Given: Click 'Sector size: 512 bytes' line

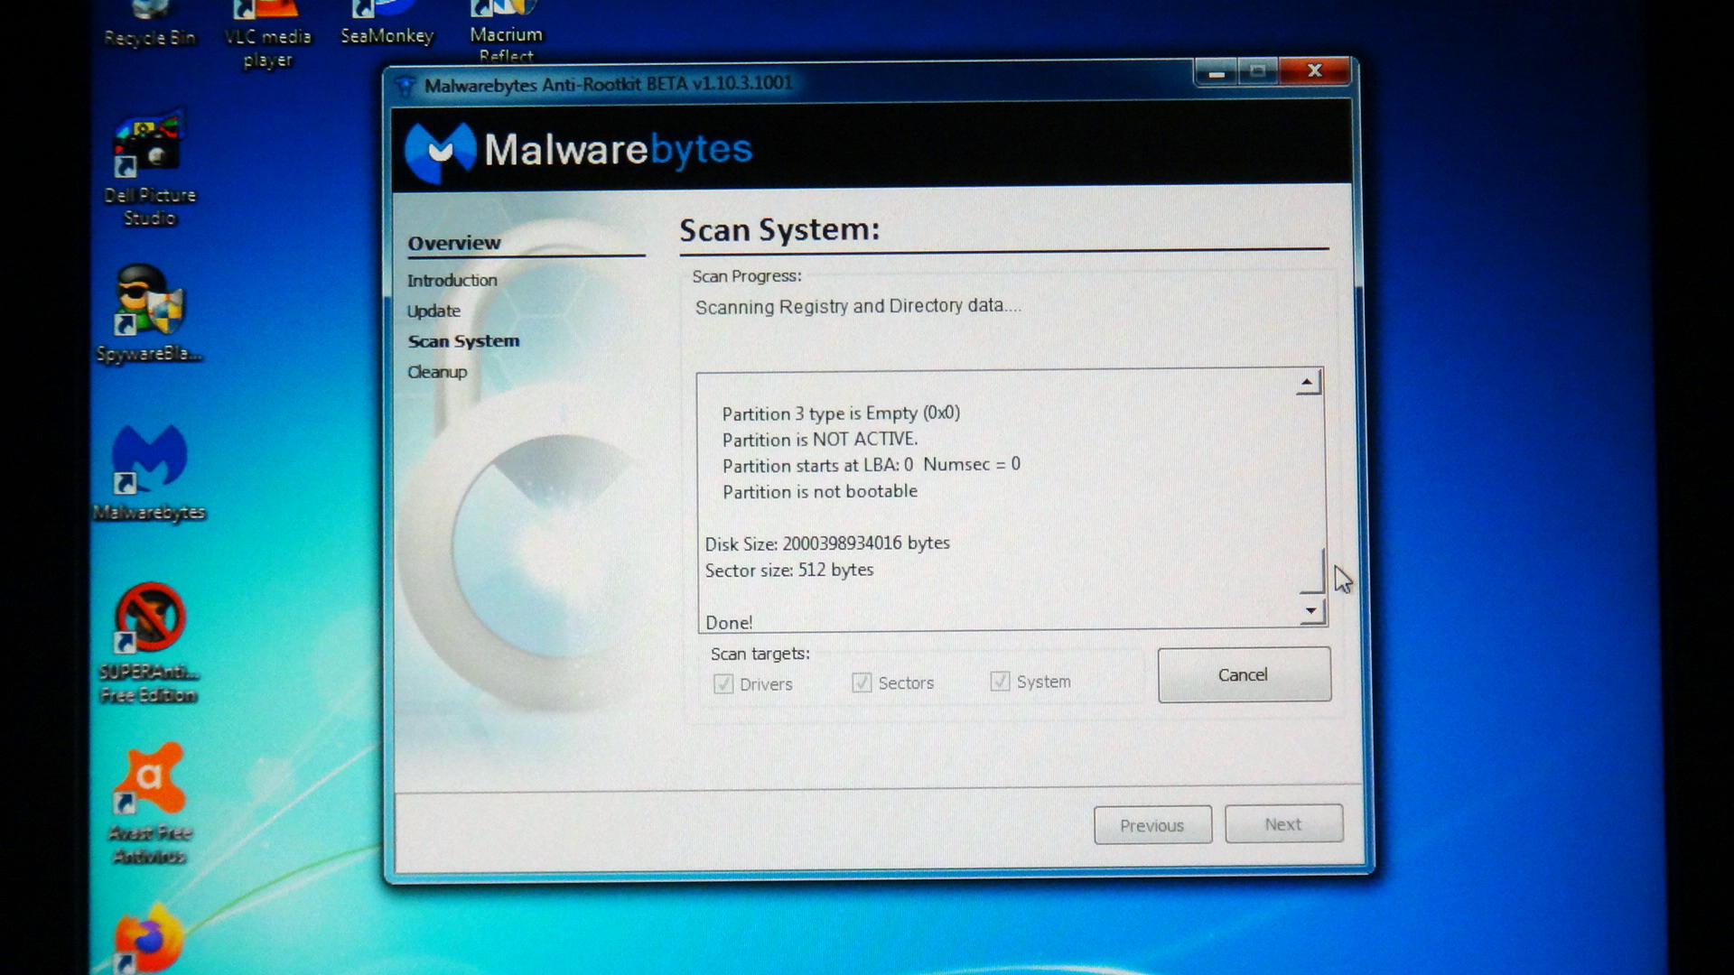Looking at the screenshot, I should point(789,571).
